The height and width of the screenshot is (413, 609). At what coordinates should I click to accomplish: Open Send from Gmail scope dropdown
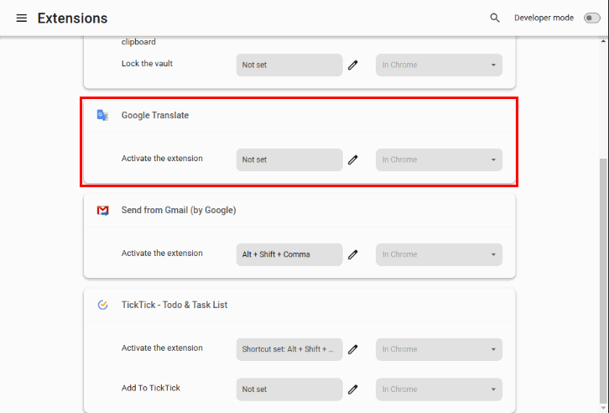click(x=439, y=254)
